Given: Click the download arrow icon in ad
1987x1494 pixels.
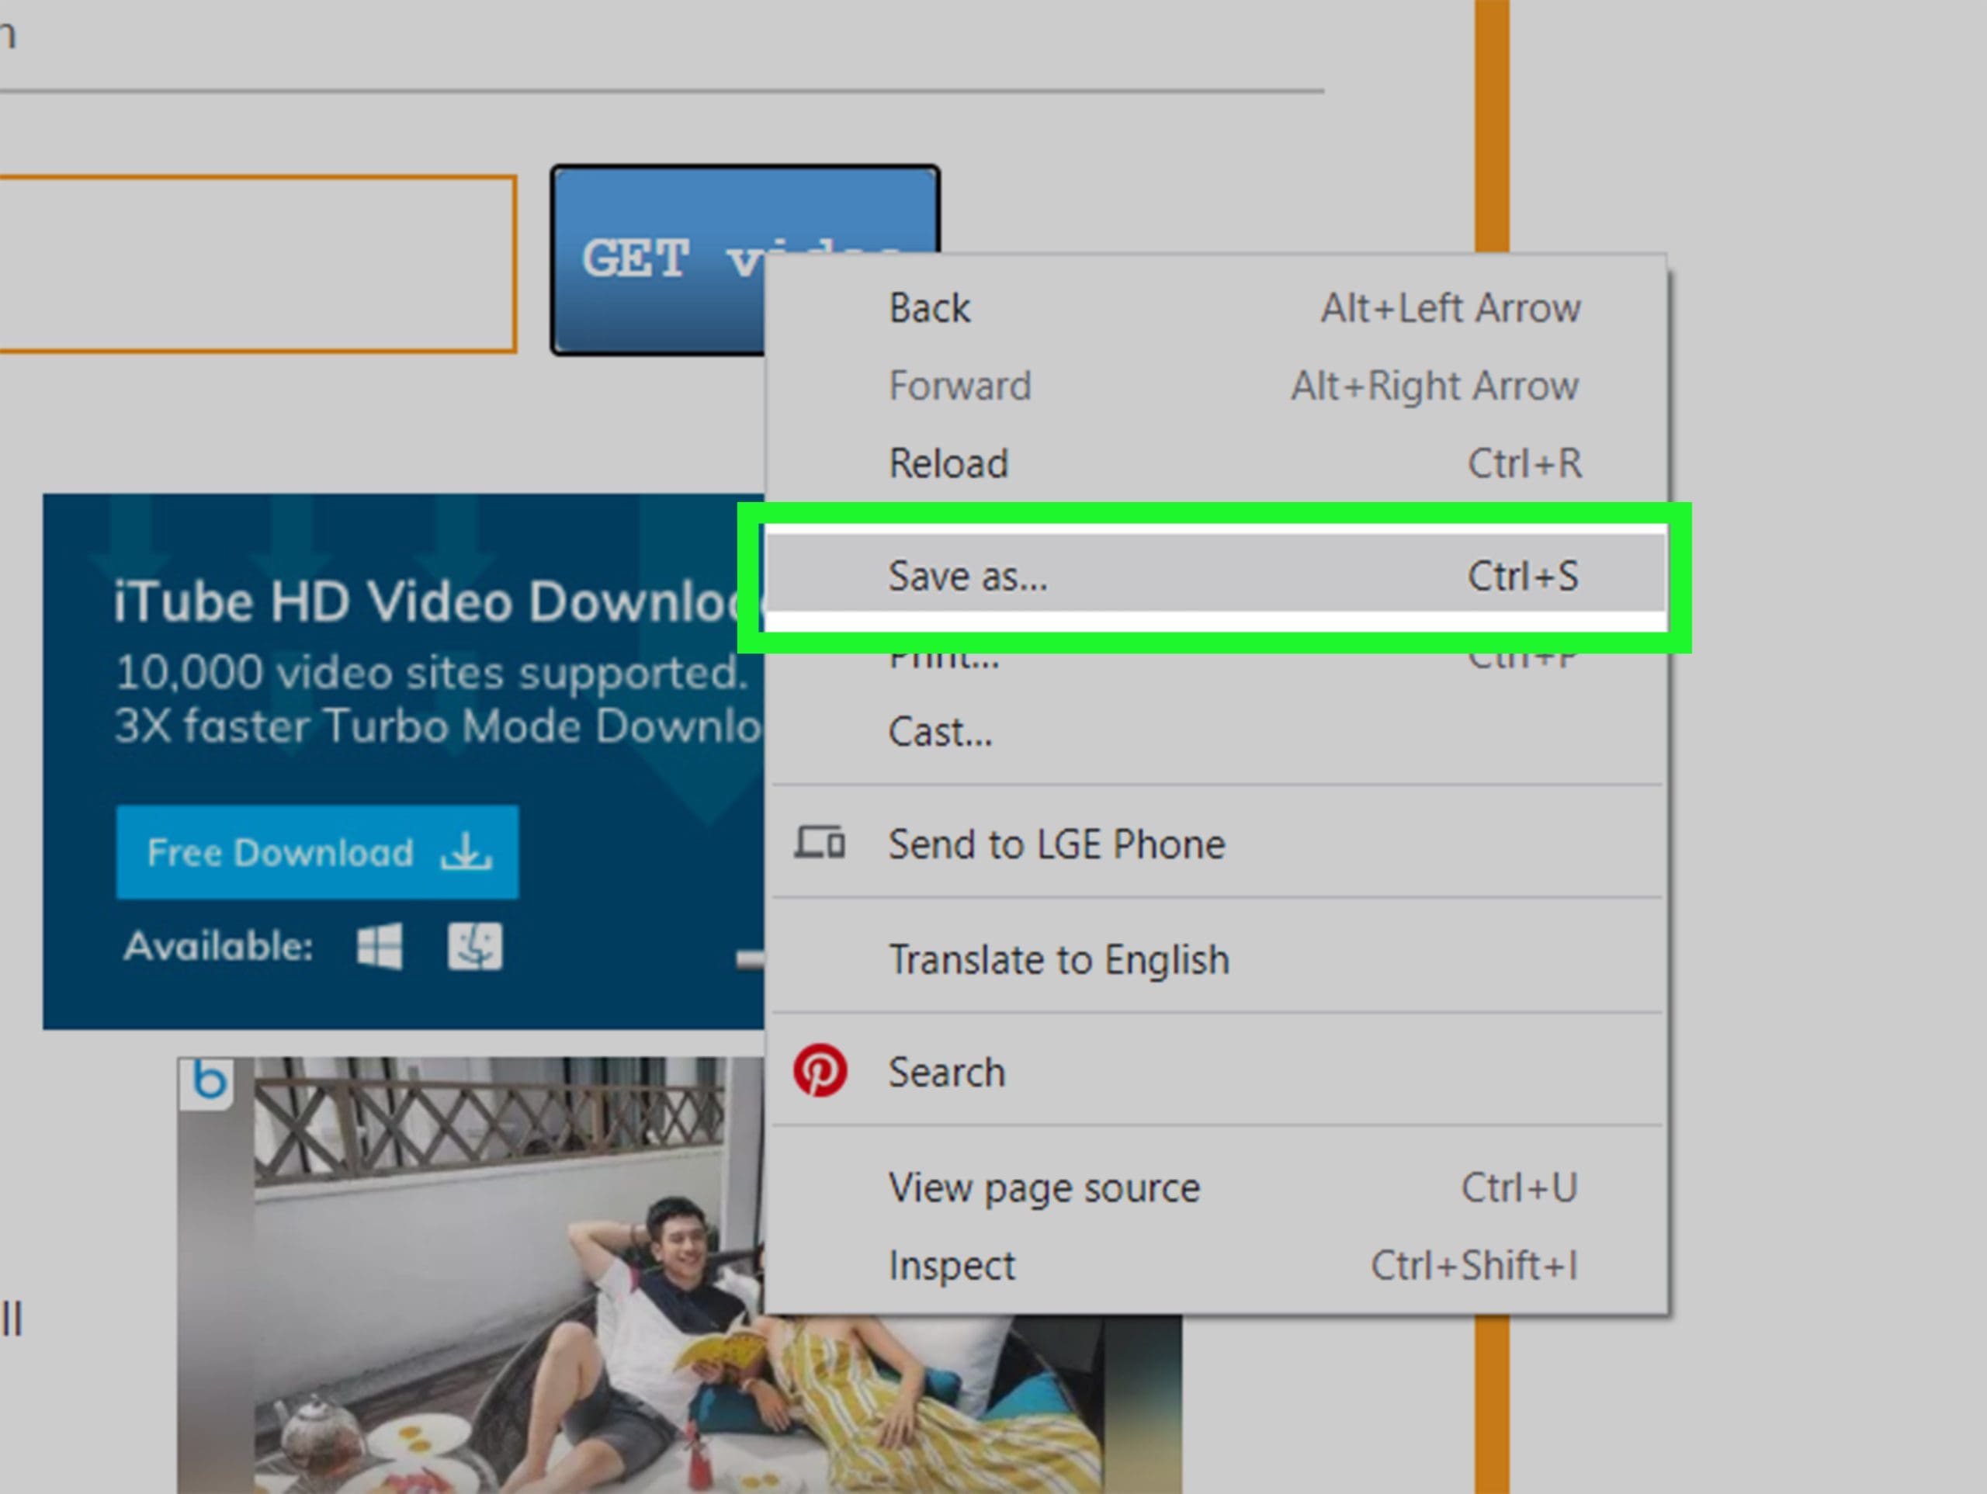Looking at the screenshot, I should coord(465,851).
